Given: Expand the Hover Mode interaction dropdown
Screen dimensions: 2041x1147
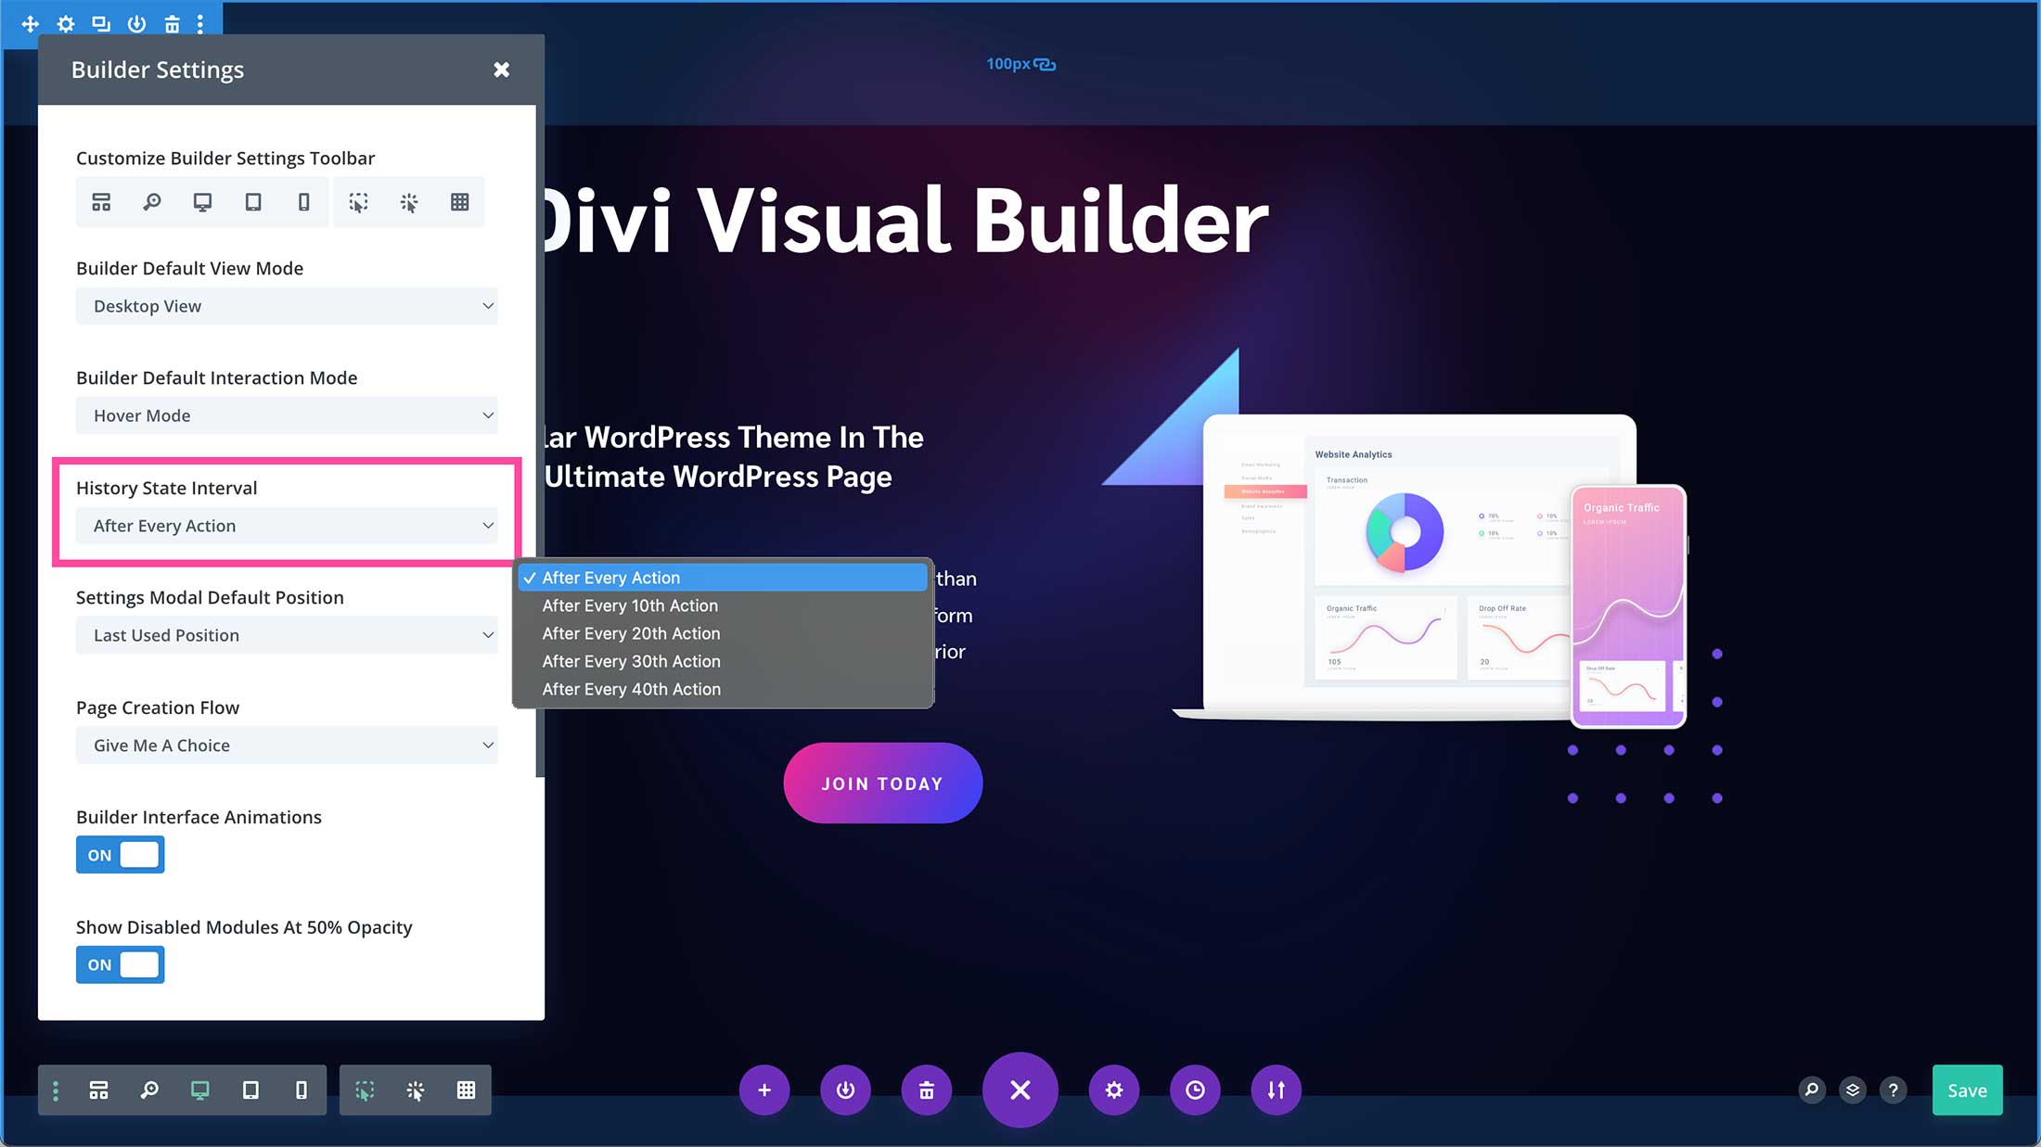Looking at the screenshot, I should (287, 415).
